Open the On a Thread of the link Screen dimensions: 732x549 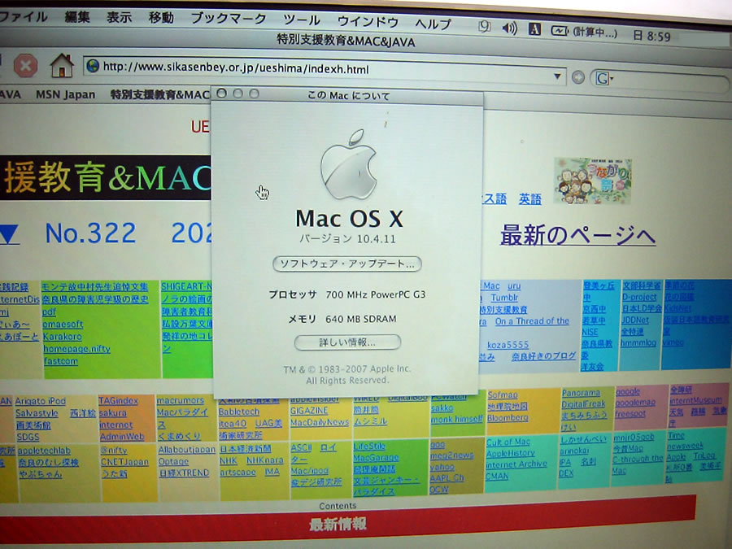(x=532, y=321)
